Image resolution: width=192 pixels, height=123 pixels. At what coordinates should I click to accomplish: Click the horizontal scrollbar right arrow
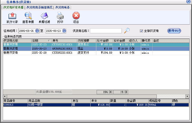187,96
